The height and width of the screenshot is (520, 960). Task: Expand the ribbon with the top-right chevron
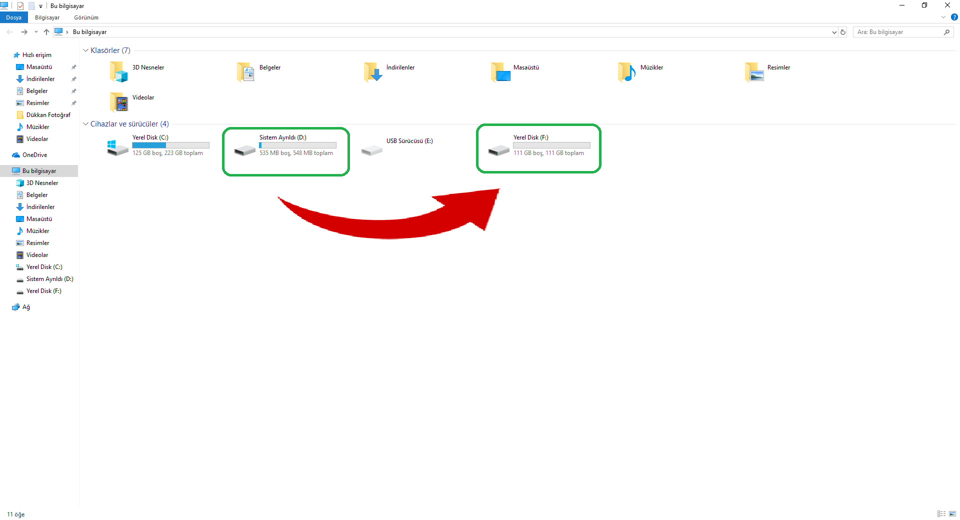[x=943, y=17]
